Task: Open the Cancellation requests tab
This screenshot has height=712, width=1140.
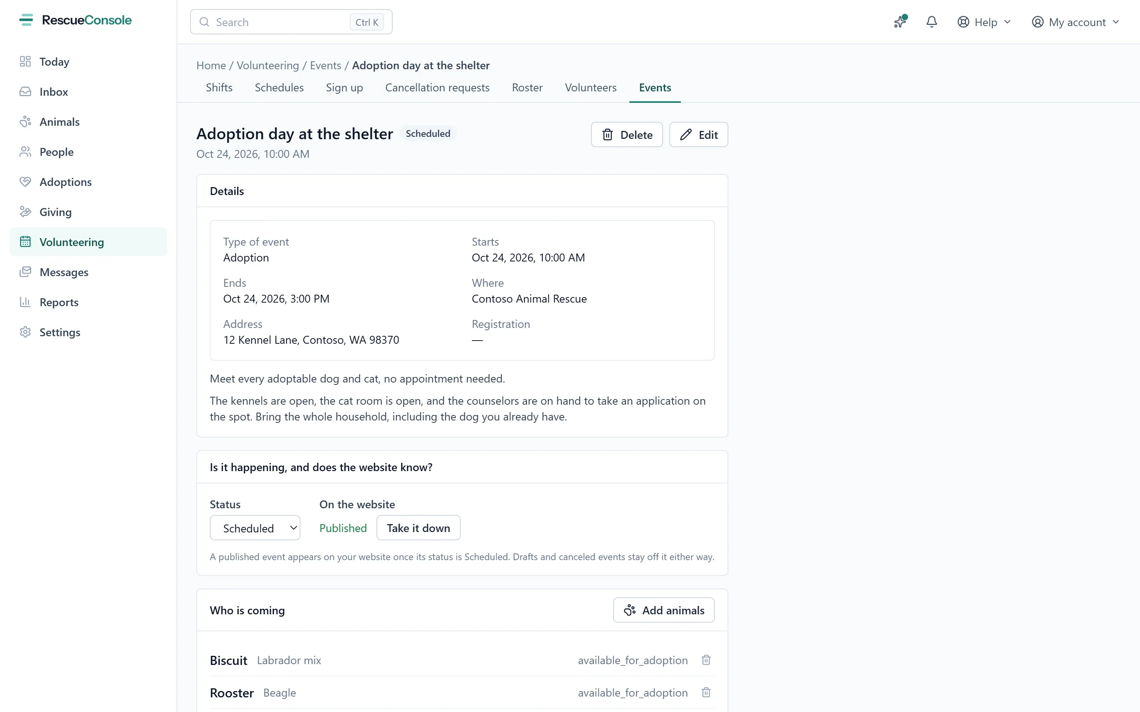Action: 437,87
